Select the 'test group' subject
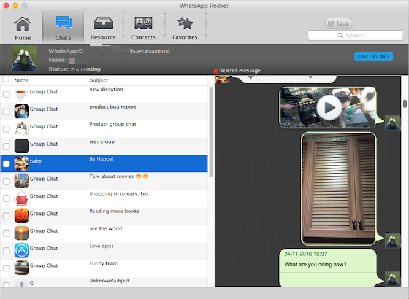This screenshot has height=299, width=409. [x=102, y=142]
